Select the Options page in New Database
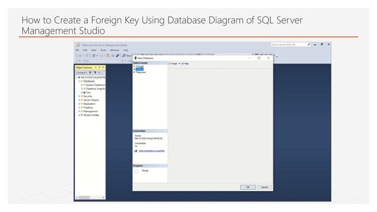Image resolution: width=377 pixels, height=212 pixels. point(140,69)
